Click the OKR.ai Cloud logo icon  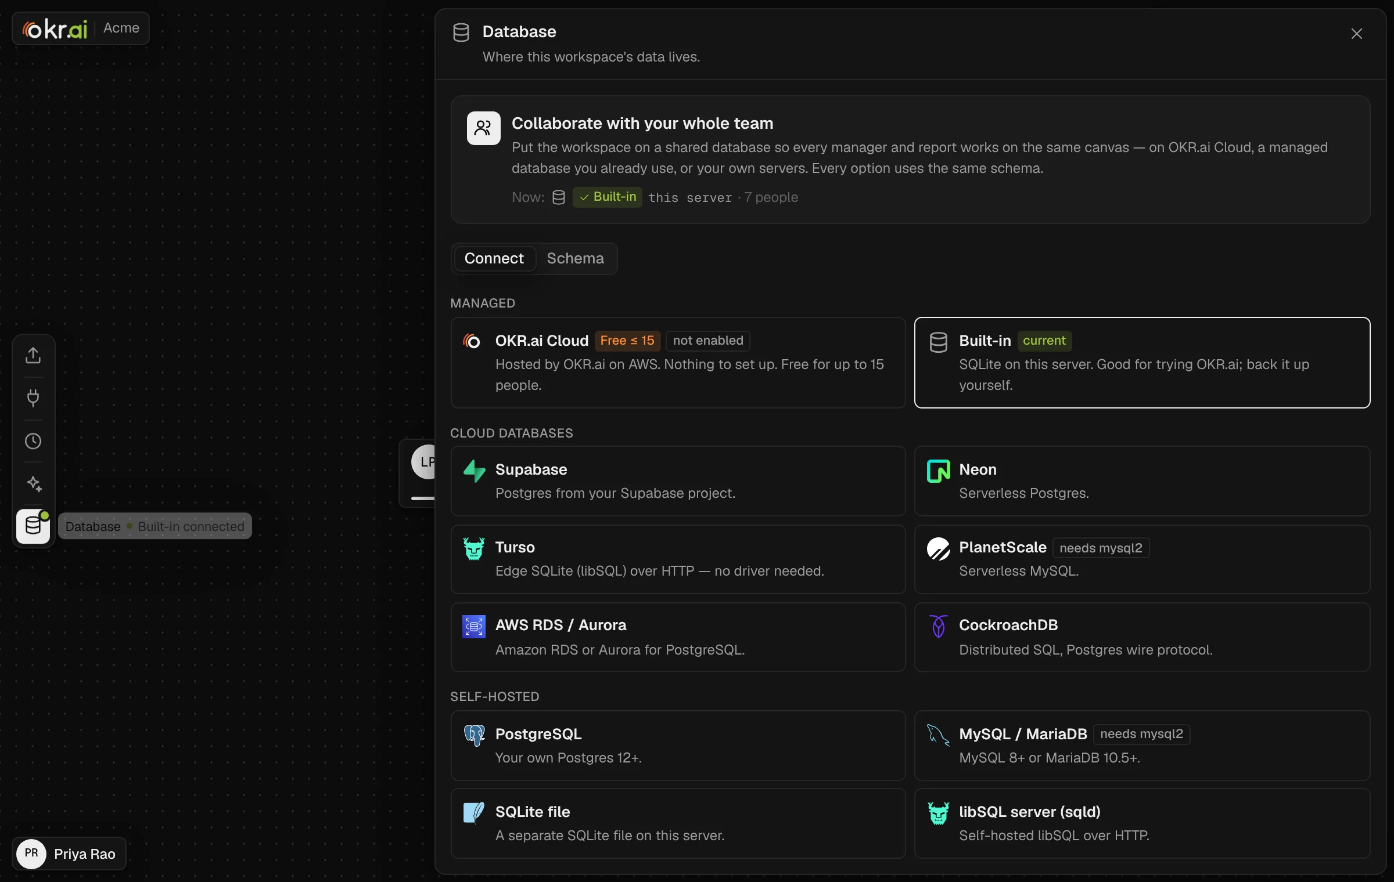pos(472,341)
